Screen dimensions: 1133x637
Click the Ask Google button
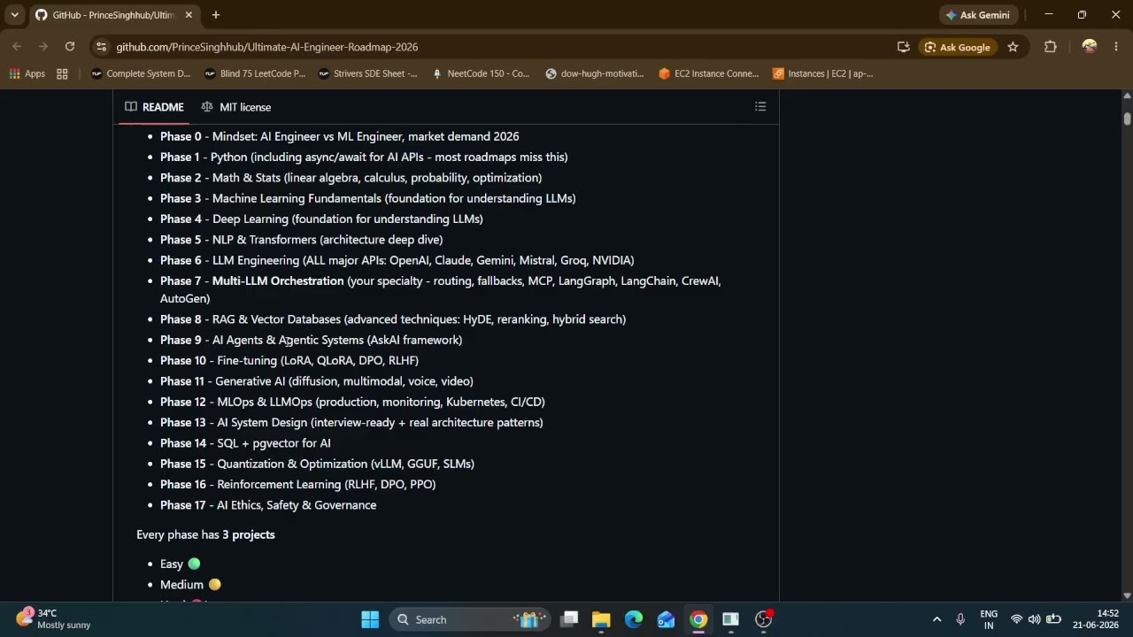pyautogui.click(x=957, y=47)
